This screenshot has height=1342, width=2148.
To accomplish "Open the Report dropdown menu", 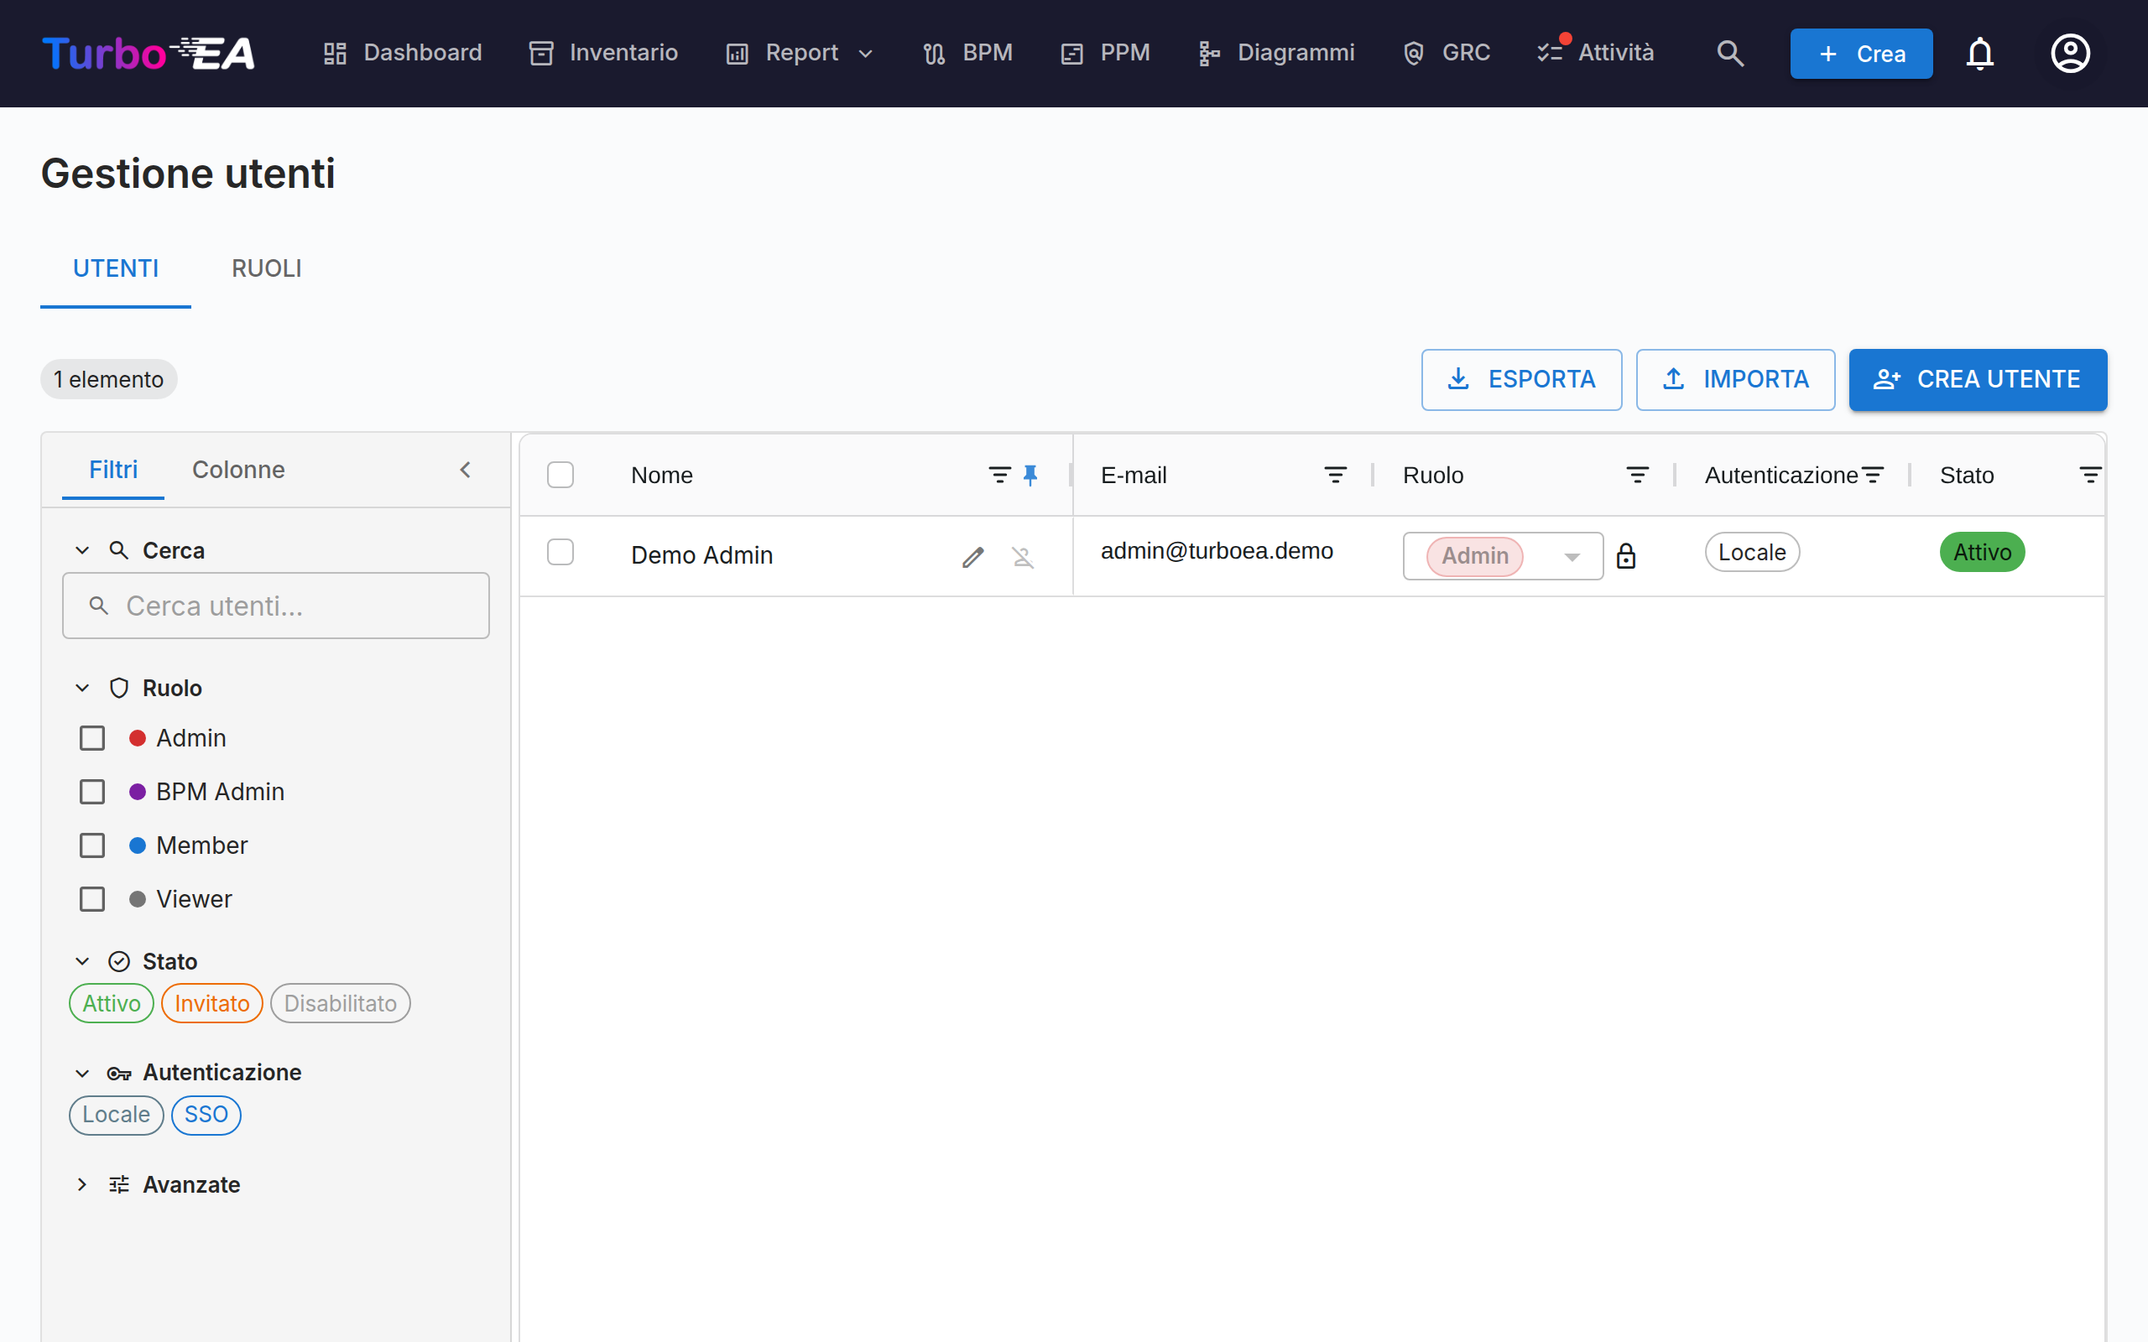I will click(x=800, y=53).
